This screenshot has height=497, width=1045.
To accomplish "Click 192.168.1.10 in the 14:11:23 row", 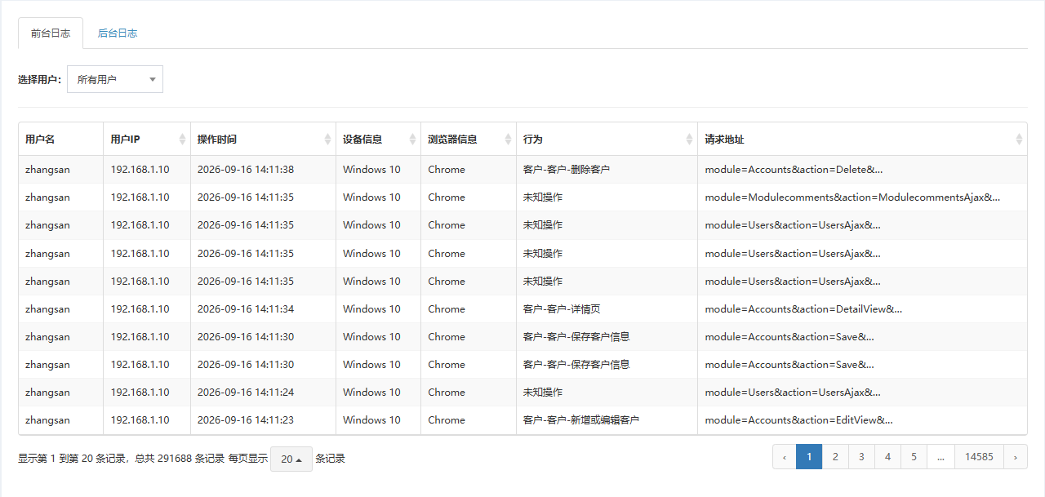I will coord(140,420).
